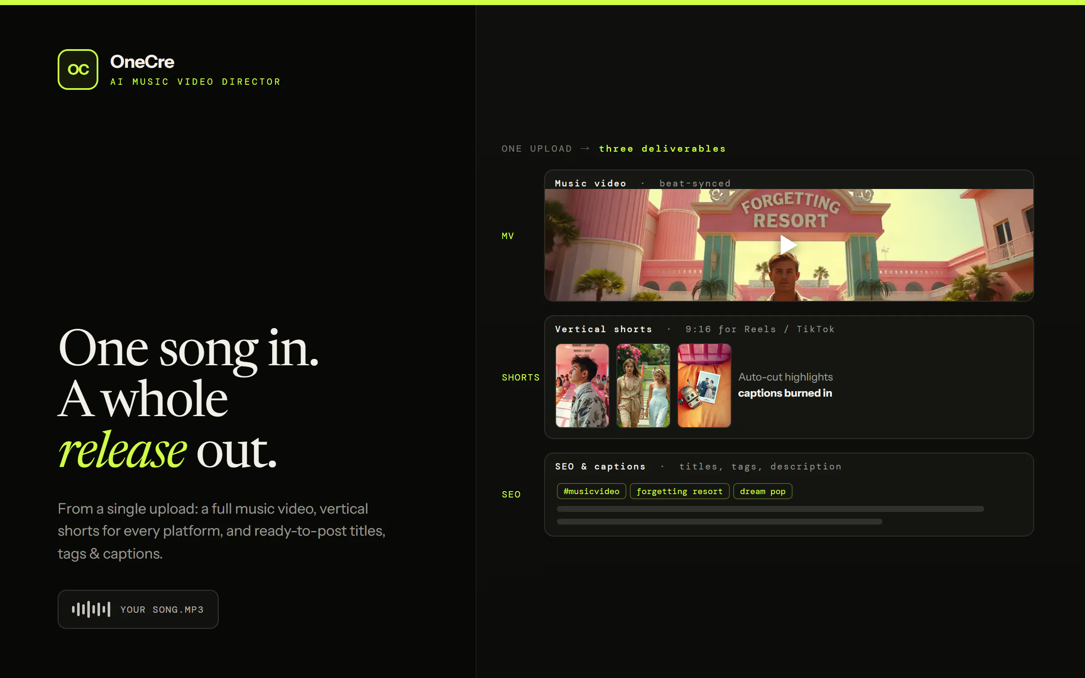Click the From a single upload paragraph

click(x=222, y=531)
